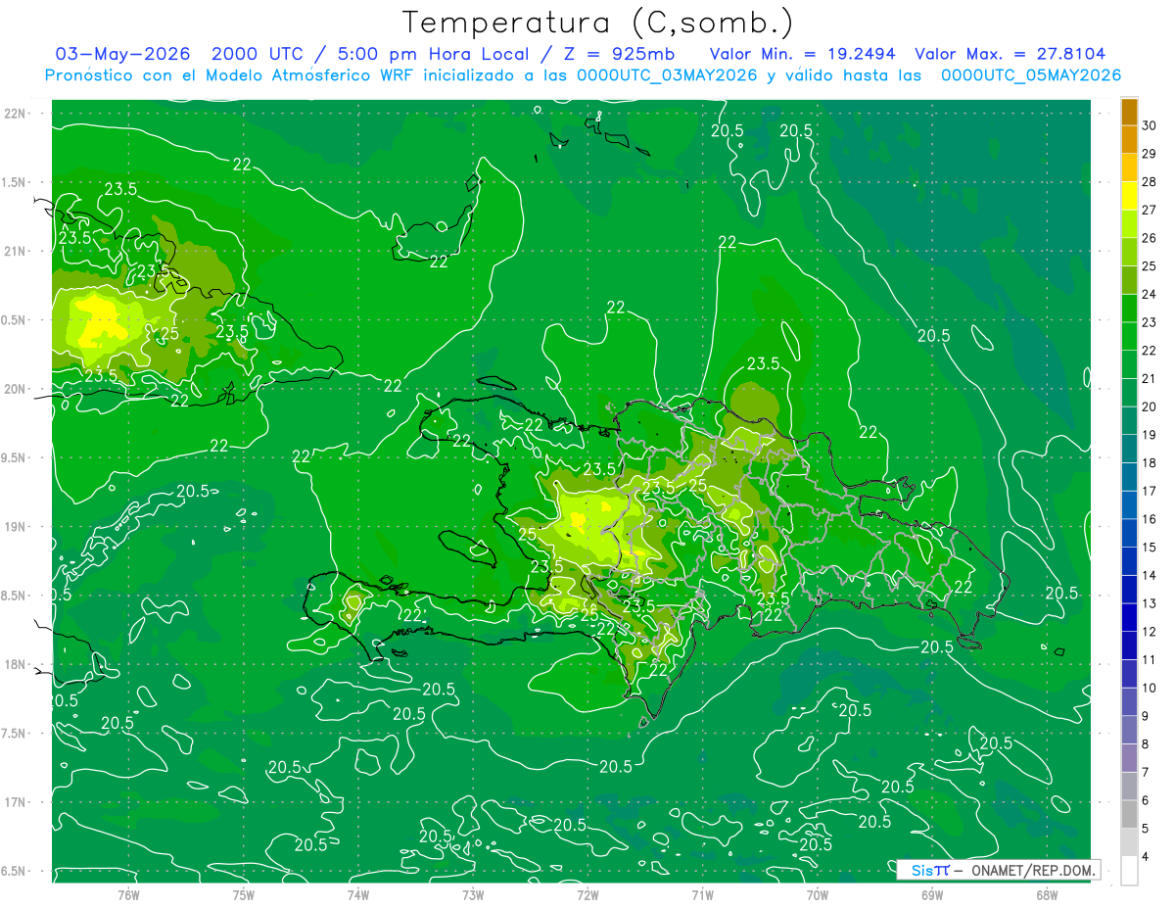Click the Valor Min. = 19.2494 text

tap(803, 54)
